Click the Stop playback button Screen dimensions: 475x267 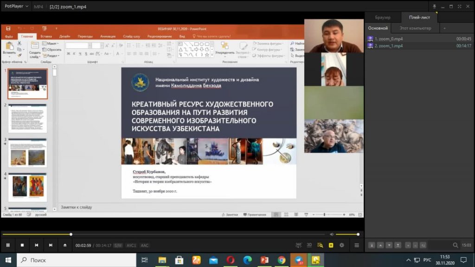(22, 245)
